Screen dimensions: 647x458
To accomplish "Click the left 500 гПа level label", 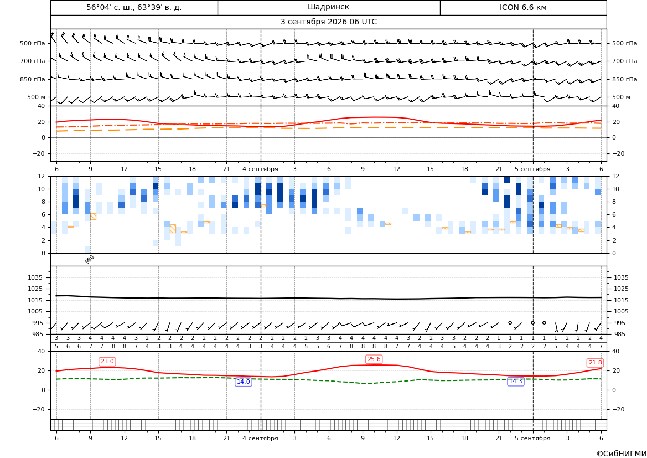I will coord(33,43).
